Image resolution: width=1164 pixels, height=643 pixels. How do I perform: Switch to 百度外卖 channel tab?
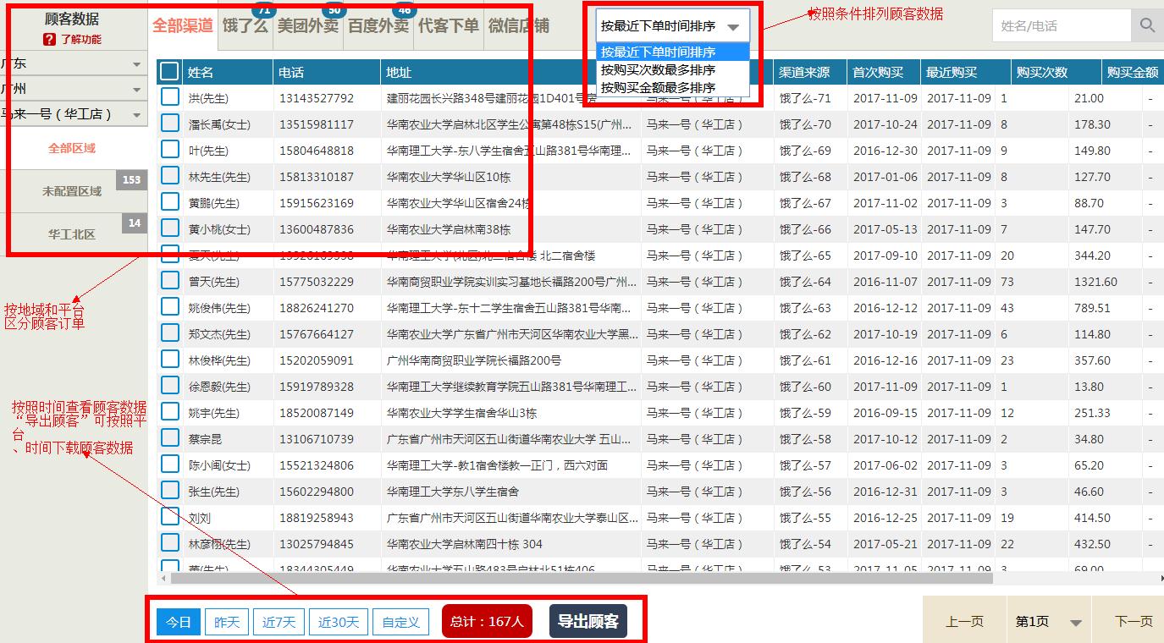378,25
